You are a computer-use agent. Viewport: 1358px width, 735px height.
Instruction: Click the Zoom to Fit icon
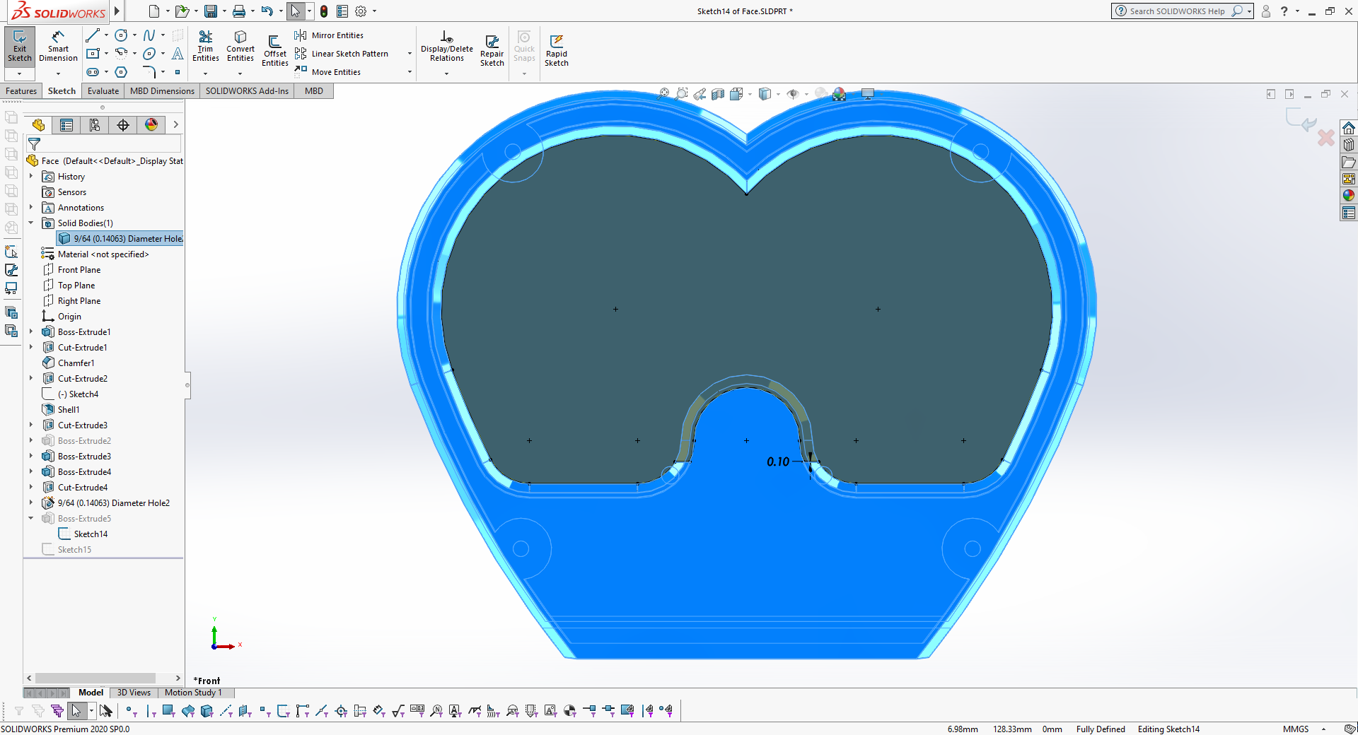663,94
